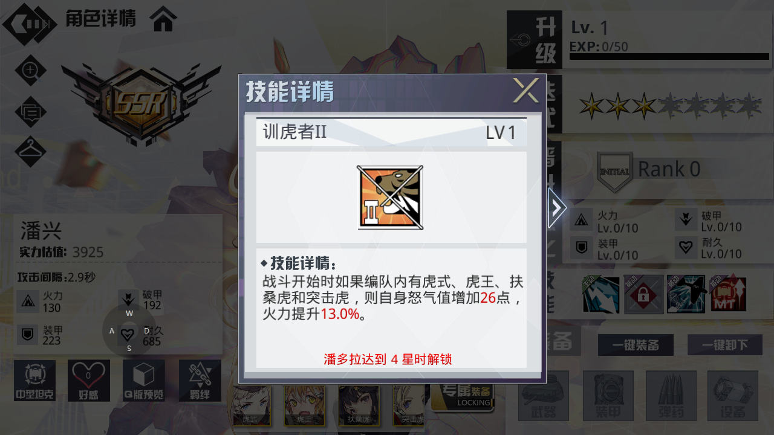Open the Q版预览 cube preview icon
774x435 pixels.
click(144, 381)
